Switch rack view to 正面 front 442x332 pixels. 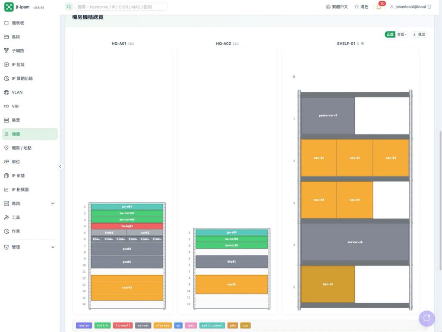[390, 34]
